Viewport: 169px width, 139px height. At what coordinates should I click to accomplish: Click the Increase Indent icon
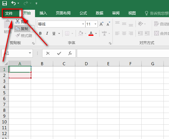point(147,33)
